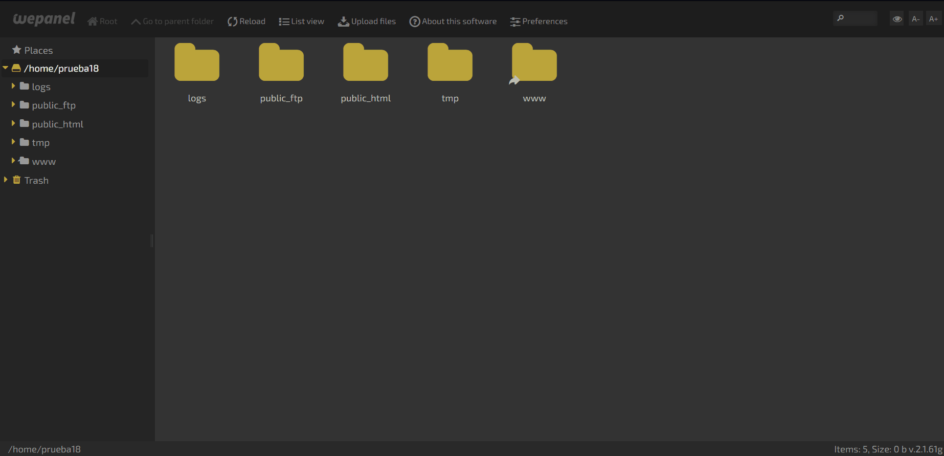Open the public_html folder in main pane

pos(365,63)
